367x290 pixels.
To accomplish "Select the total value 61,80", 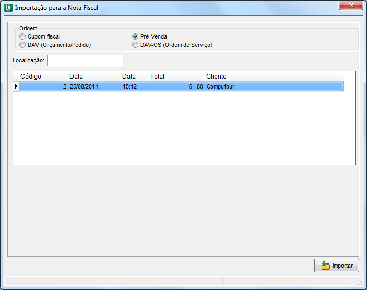I will tap(176, 86).
